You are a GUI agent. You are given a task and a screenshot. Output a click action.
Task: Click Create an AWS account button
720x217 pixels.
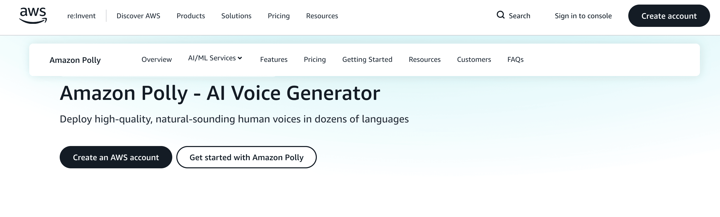(116, 157)
